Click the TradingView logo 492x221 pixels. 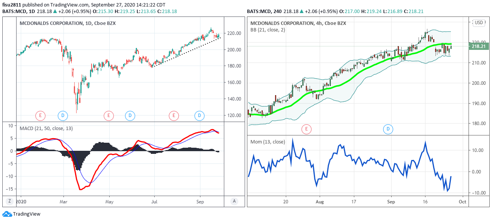(22, 214)
